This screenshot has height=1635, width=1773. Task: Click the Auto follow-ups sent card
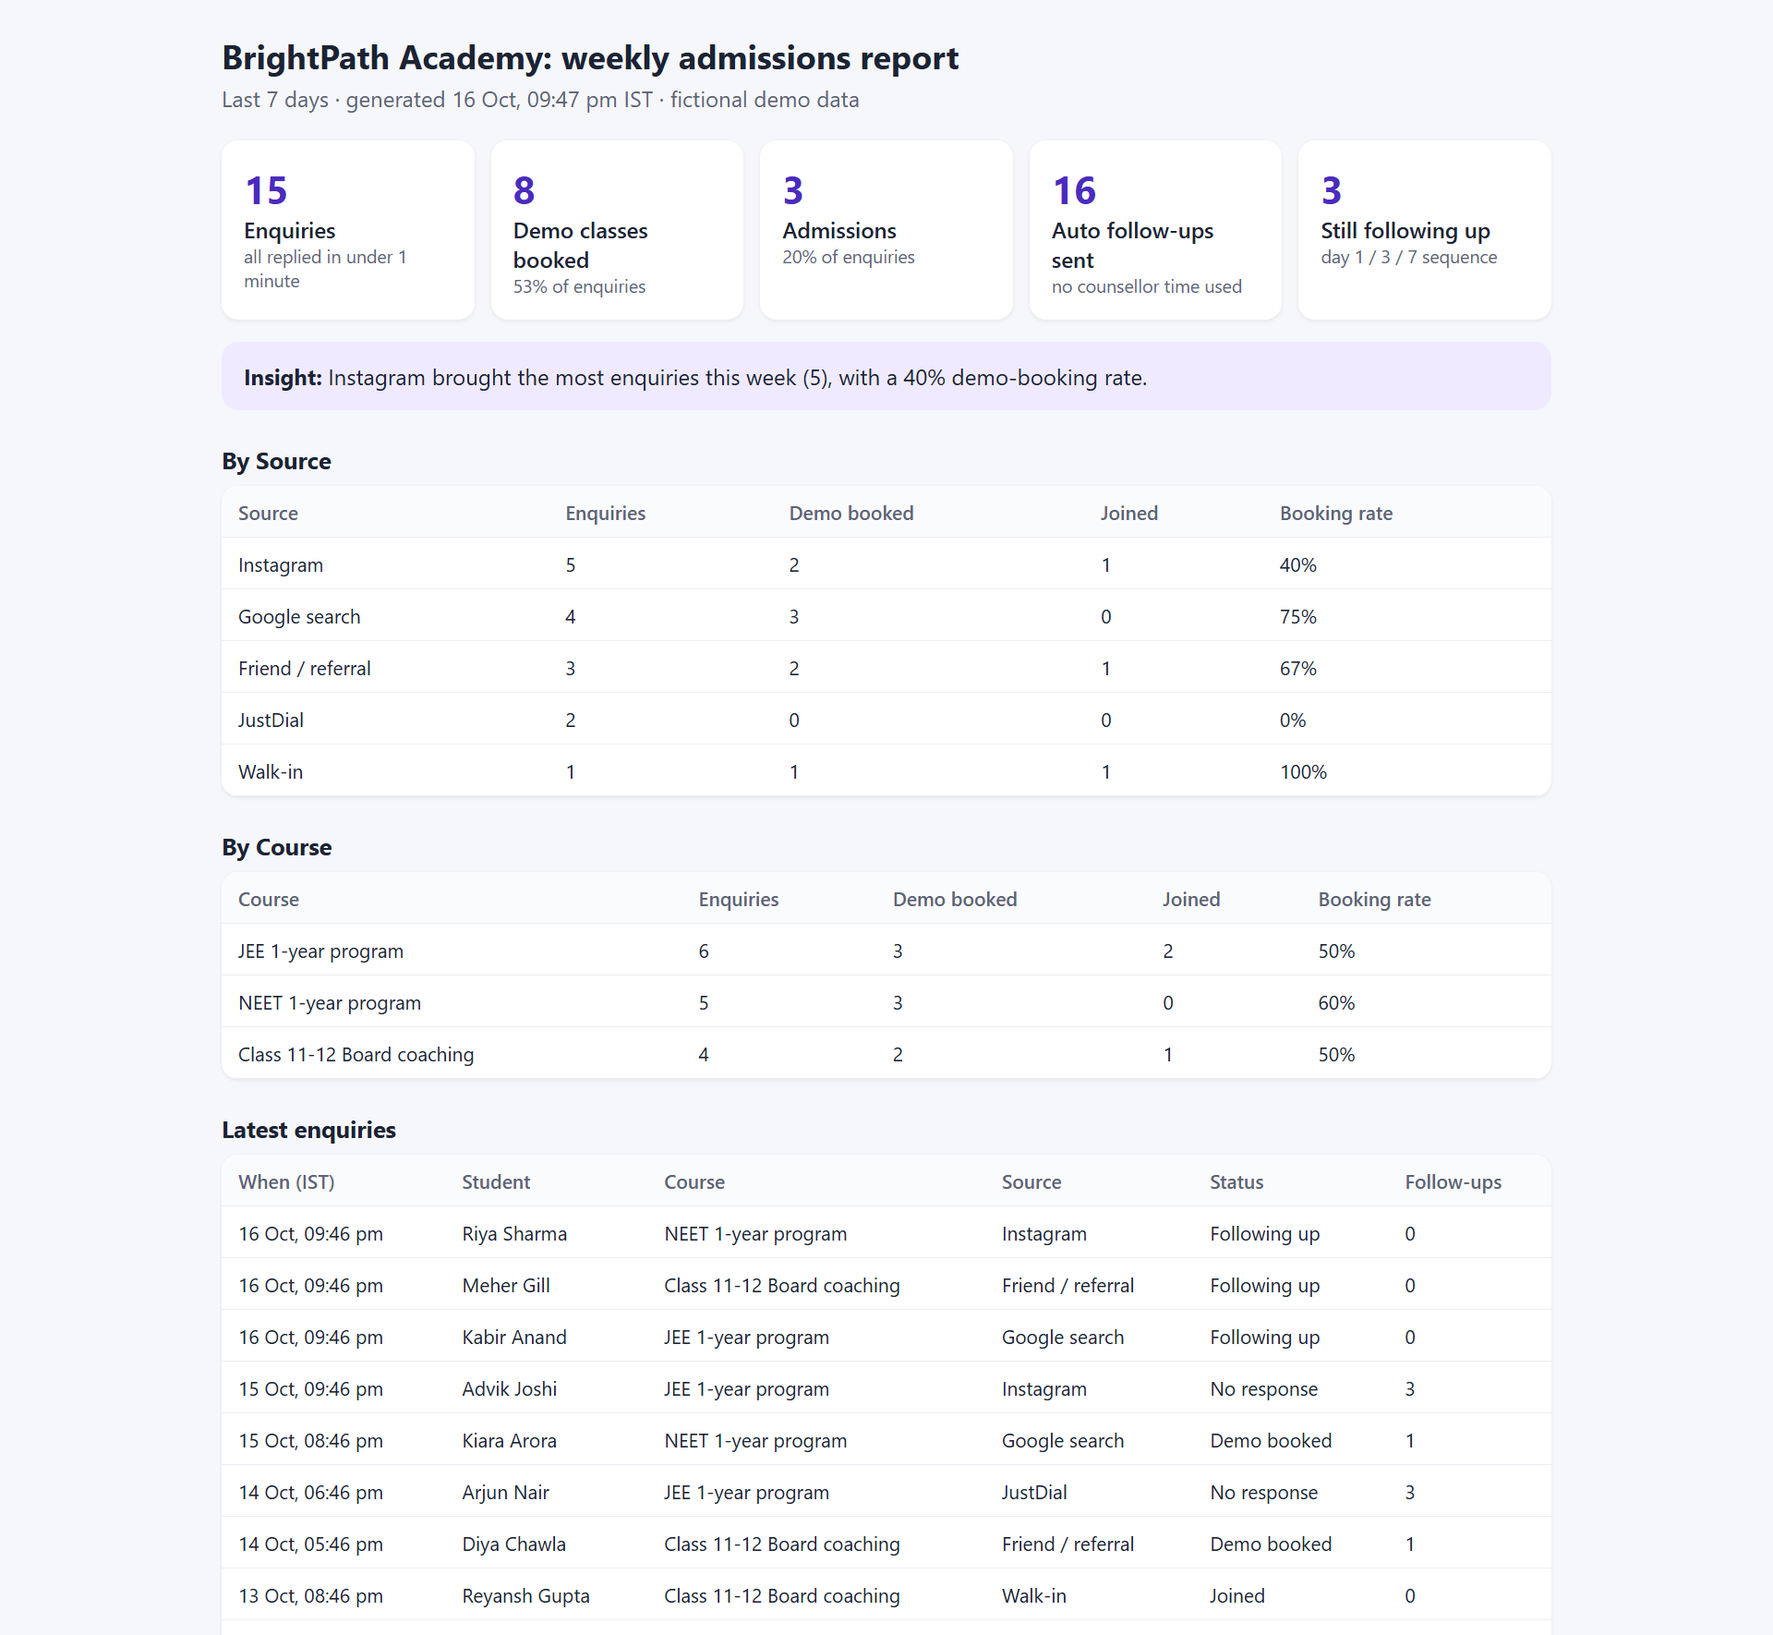pyautogui.click(x=1155, y=230)
